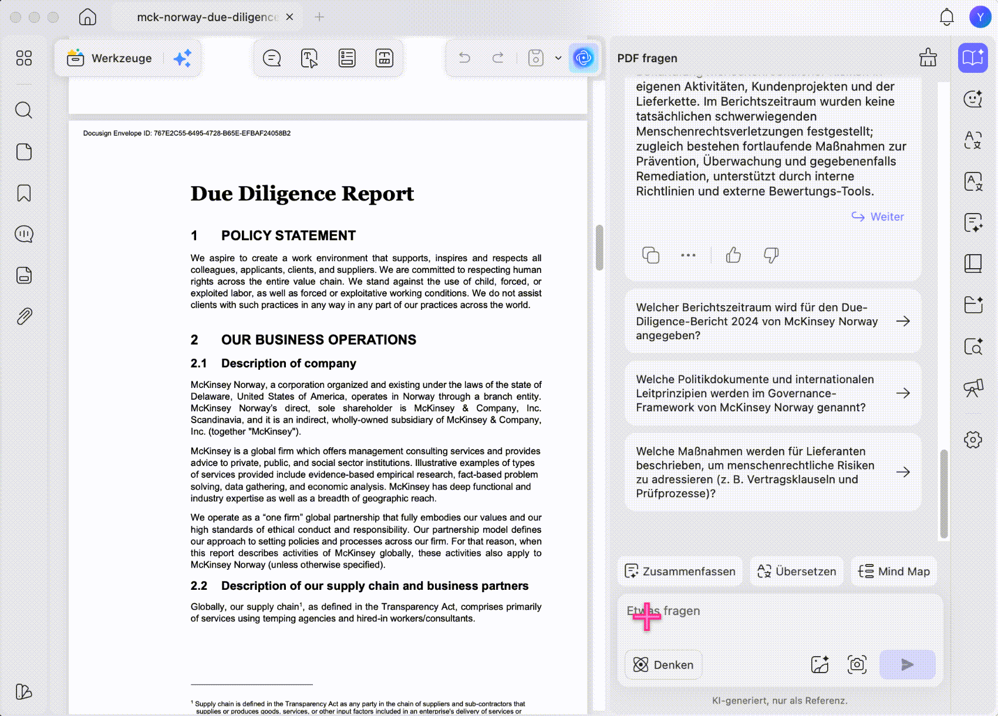Open bookmarks panel in sidebar
The height and width of the screenshot is (716, 998).
[24, 193]
